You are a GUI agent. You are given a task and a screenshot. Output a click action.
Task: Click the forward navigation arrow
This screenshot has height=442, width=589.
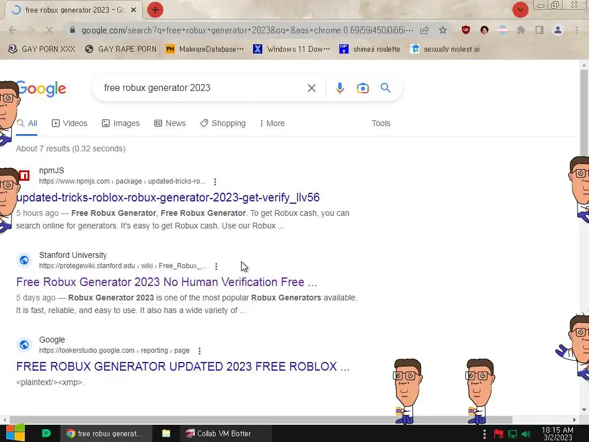[31, 30]
